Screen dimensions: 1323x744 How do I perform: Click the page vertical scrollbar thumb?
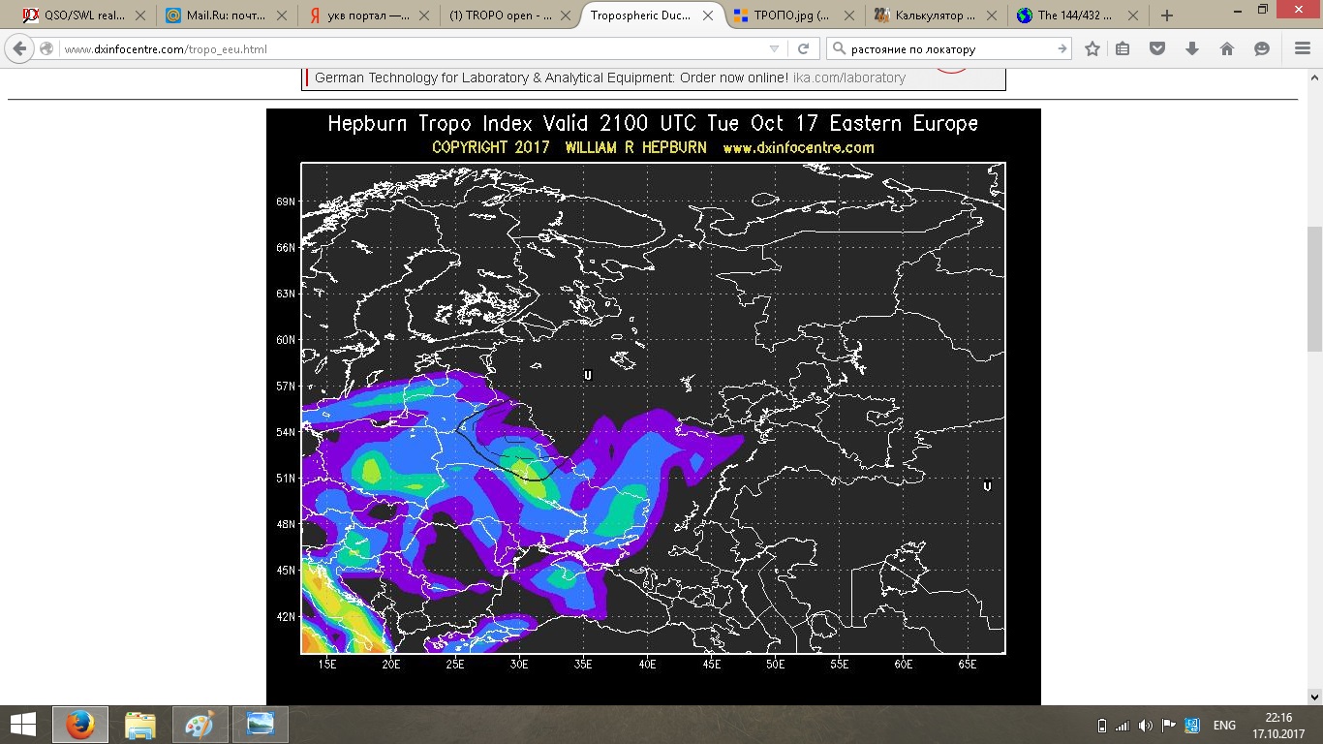coord(1314,291)
